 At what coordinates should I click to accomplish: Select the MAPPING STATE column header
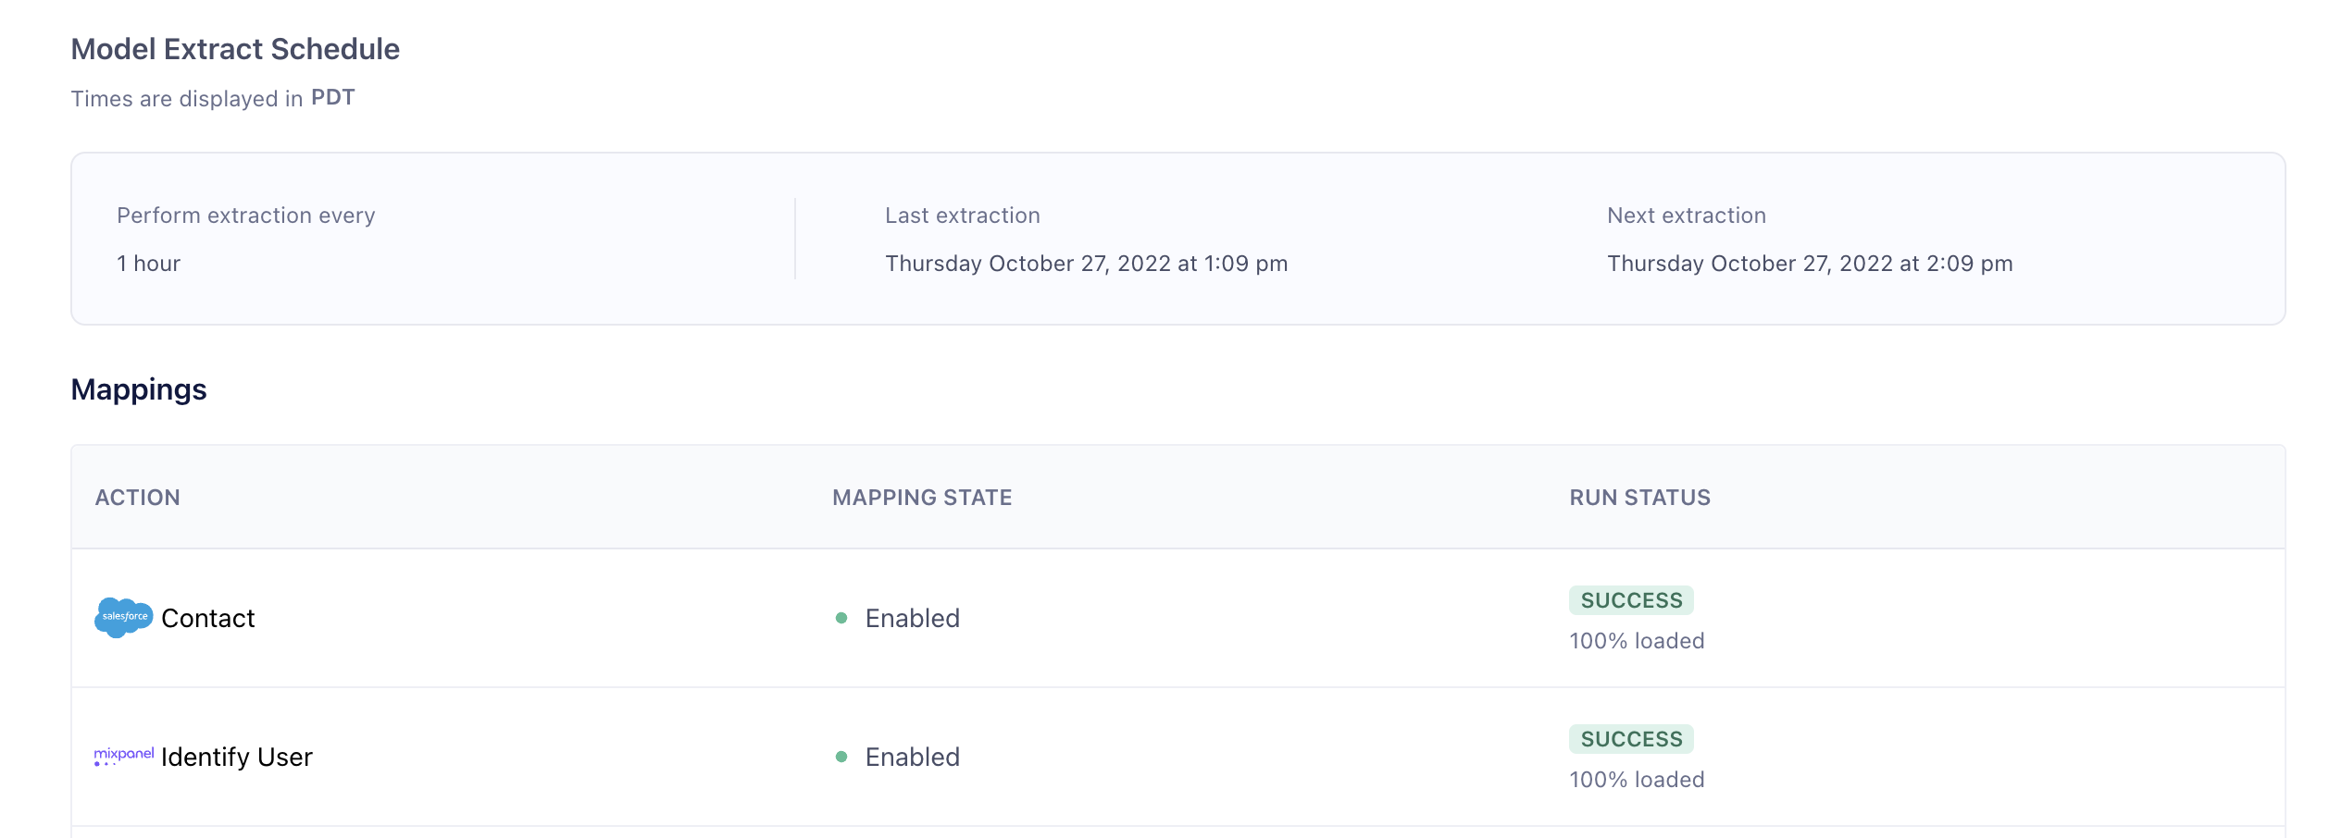[x=922, y=498]
